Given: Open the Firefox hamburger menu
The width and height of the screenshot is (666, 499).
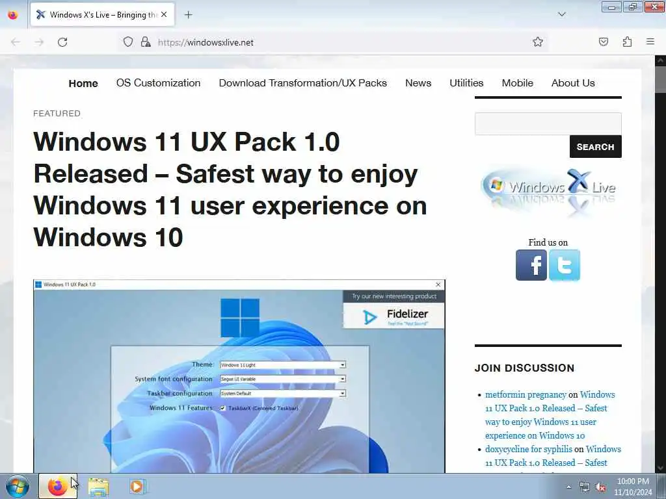Looking at the screenshot, I should tap(650, 42).
